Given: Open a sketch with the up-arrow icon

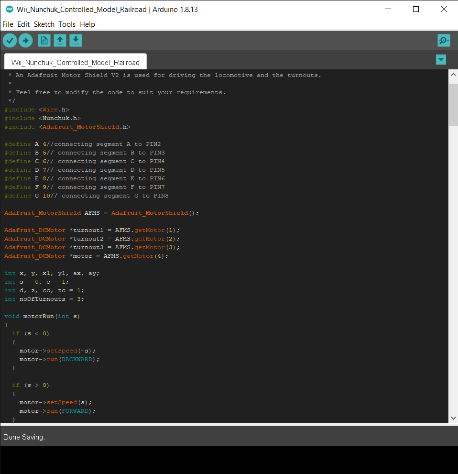Looking at the screenshot, I should (60, 41).
